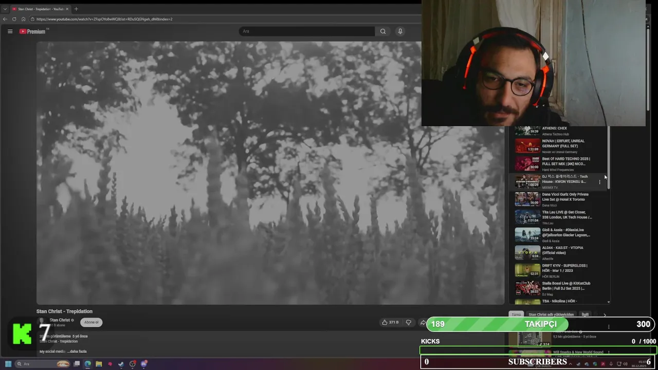Open ATHENS: CHEX video thumbnail
The width and height of the screenshot is (658, 370).
(528, 131)
